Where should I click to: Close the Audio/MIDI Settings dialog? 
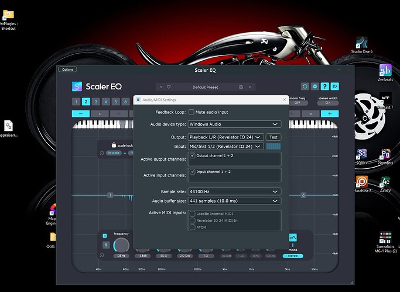[x=284, y=100]
